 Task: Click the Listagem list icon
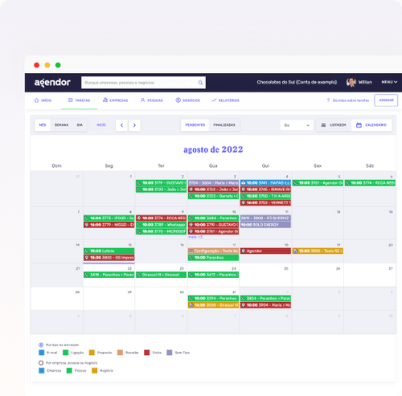pyautogui.click(x=323, y=125)
